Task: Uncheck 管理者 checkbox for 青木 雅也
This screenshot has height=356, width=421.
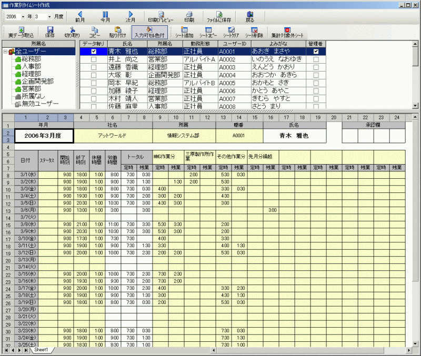Action: tap(316, 52)
